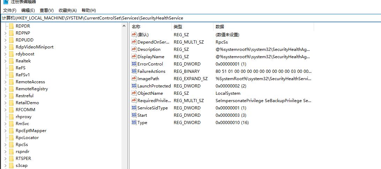Sort values by the 类型 column header
Image resolution: width=381 pixels, height=169 pixels.
click(193, 27)
